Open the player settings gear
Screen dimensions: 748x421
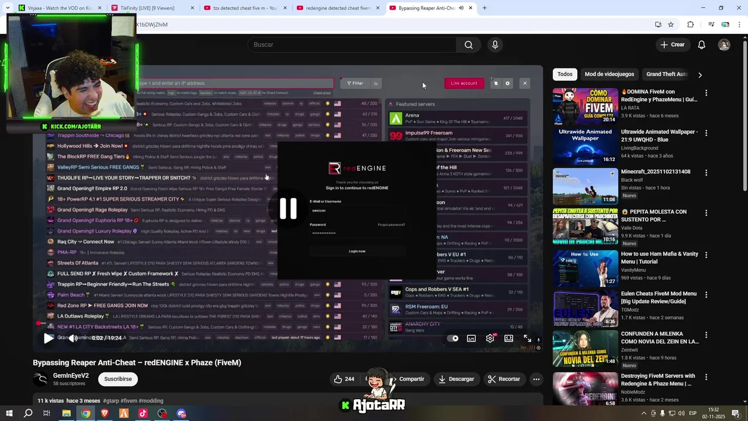click(490, 338)
